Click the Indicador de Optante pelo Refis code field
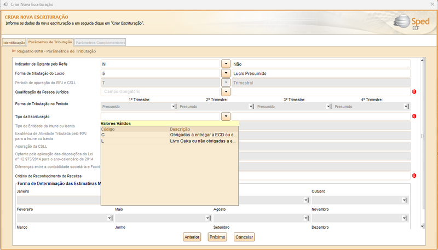Screen dimensions: 438x250 pyautogui.click(x=160, y=64)
